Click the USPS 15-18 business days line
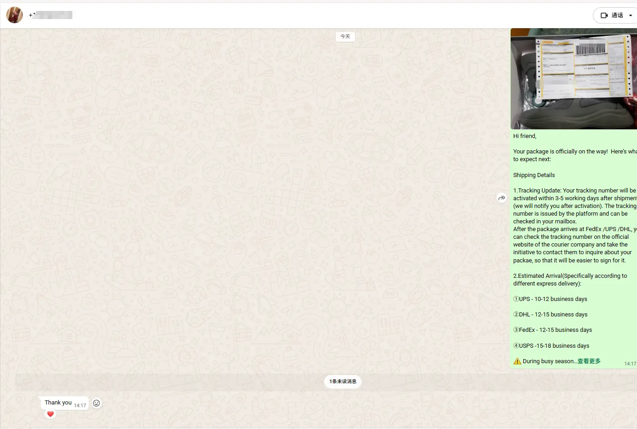637x429 pixels. 551,346
